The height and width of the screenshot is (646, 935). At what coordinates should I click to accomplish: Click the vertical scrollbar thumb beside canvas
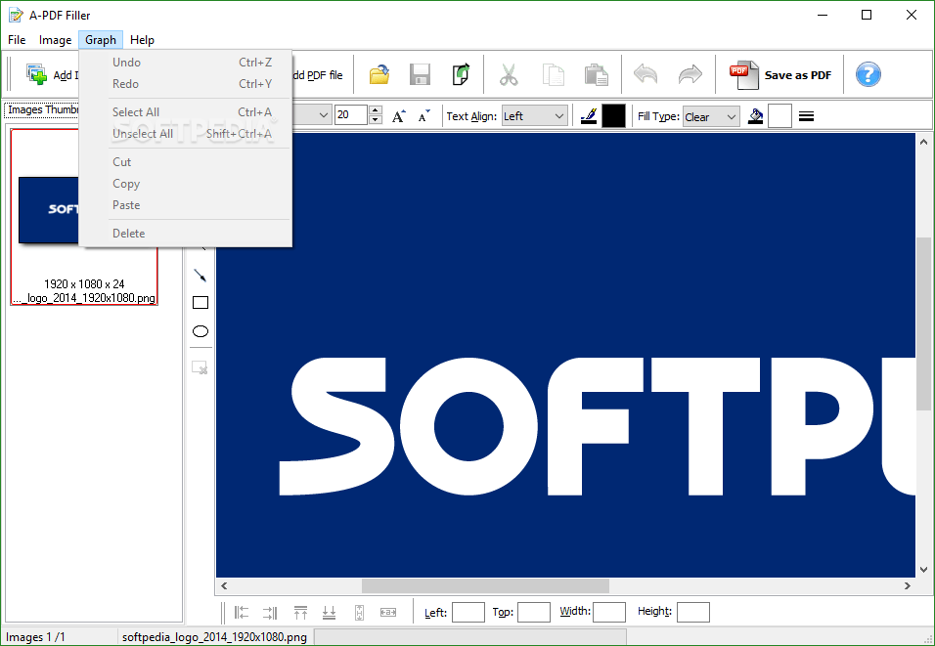(923, 323)
